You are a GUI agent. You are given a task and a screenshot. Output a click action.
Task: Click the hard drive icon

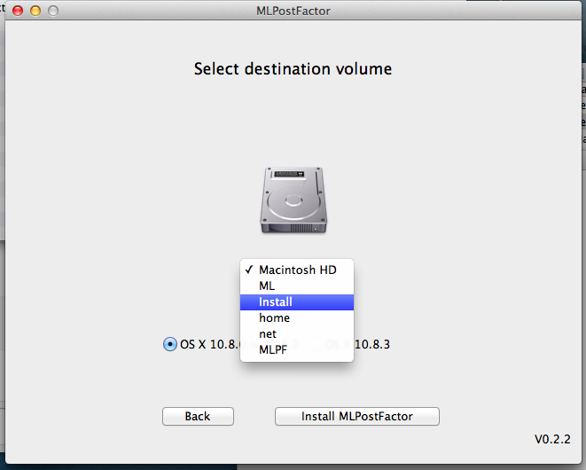tap(293, 200)
